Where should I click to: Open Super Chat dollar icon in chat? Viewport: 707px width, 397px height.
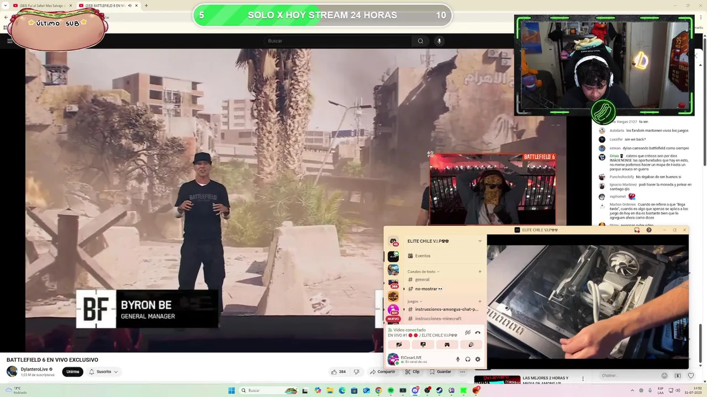(x=678, y=375)
